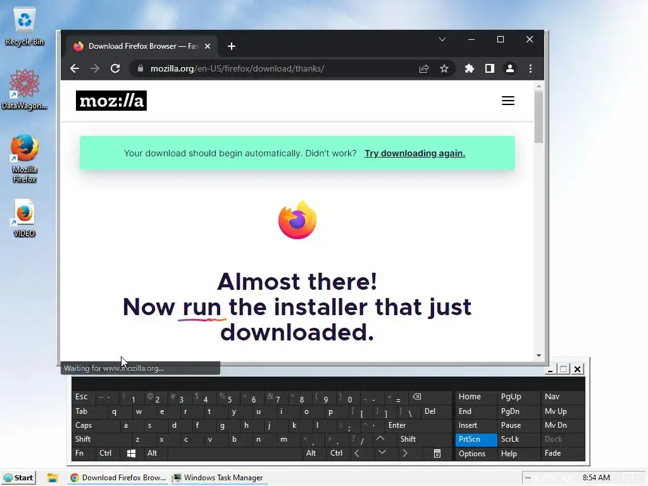Click the right arrow key on-screen
The height and width of the screenshot is (486, 648).
(x=405, y=453)
